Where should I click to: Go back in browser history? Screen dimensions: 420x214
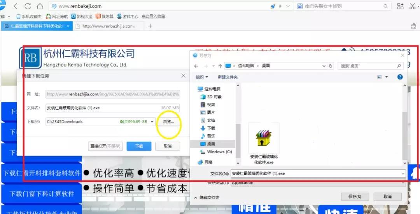point(16,6)
